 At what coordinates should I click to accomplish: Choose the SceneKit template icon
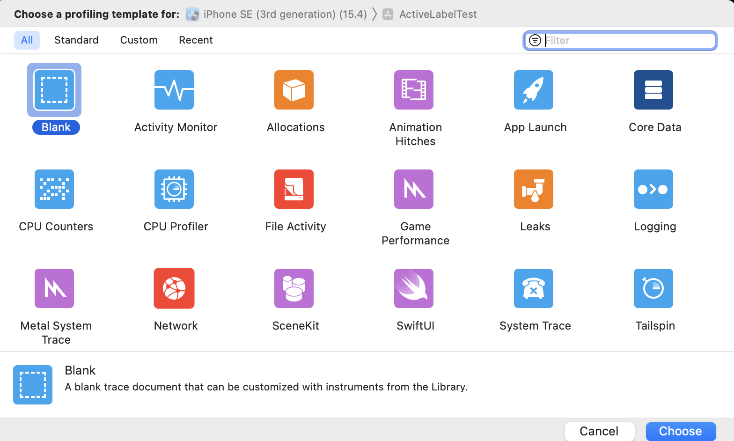click(x=294, y=288)
